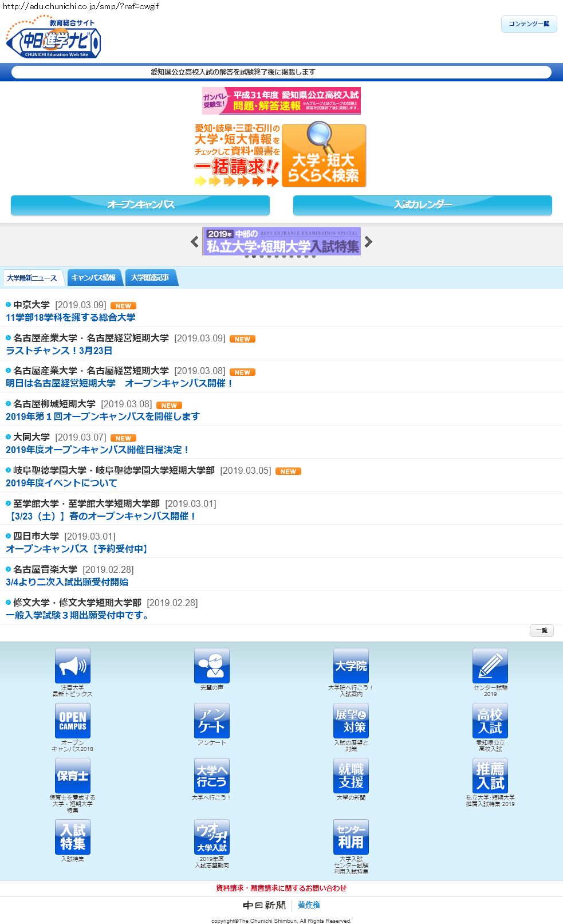Click the 大学・短大らくらく検索 banner

click(324, 156)
